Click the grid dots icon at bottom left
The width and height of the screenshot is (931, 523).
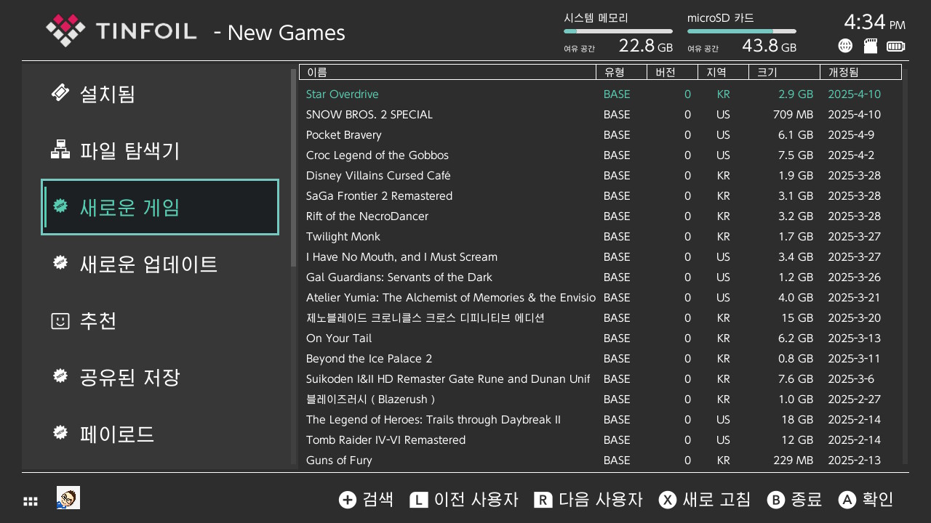(x=31, y=500)
